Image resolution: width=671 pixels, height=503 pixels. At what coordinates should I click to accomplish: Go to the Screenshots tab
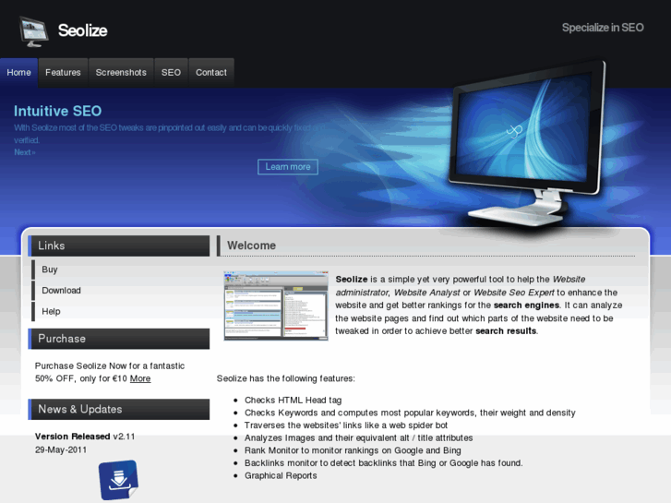[x=121, y=73]
